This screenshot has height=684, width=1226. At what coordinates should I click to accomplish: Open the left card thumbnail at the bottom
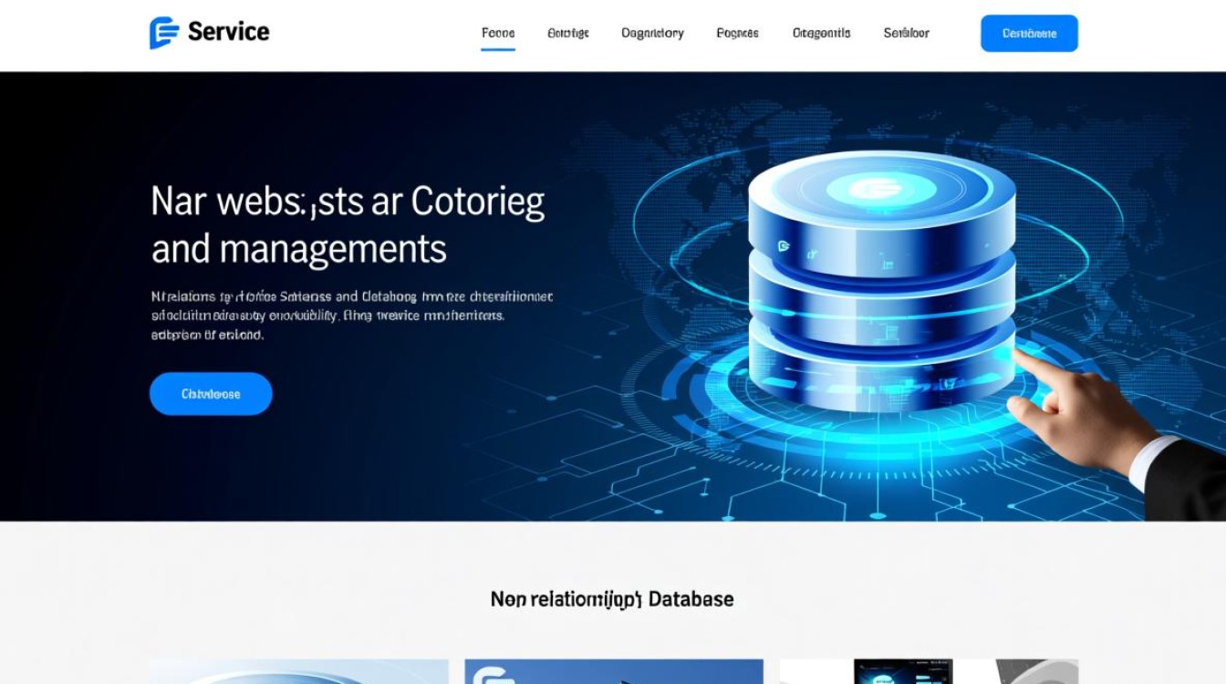[x=299, y=672]
